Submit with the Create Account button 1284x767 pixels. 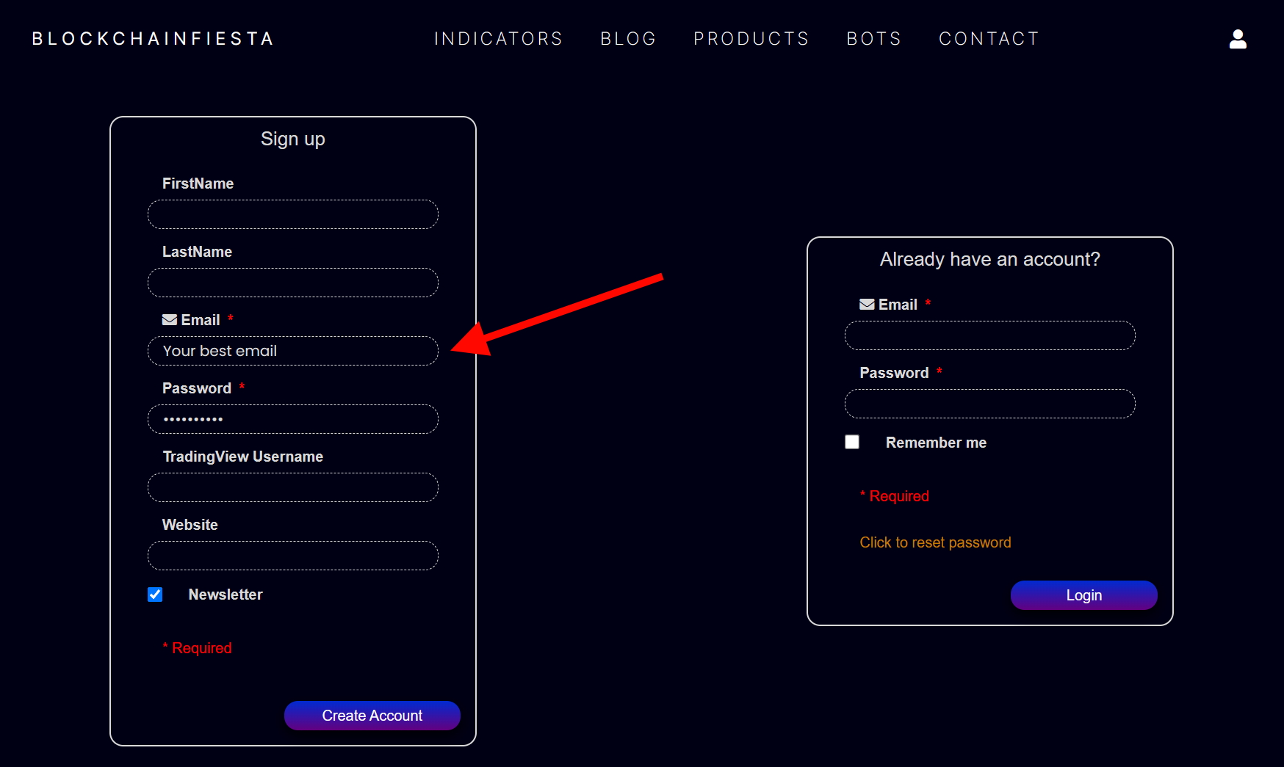[372, 716]
